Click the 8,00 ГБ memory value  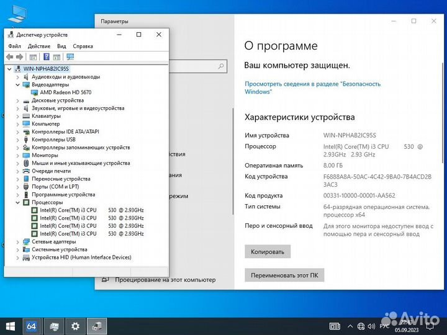[333, 166]
